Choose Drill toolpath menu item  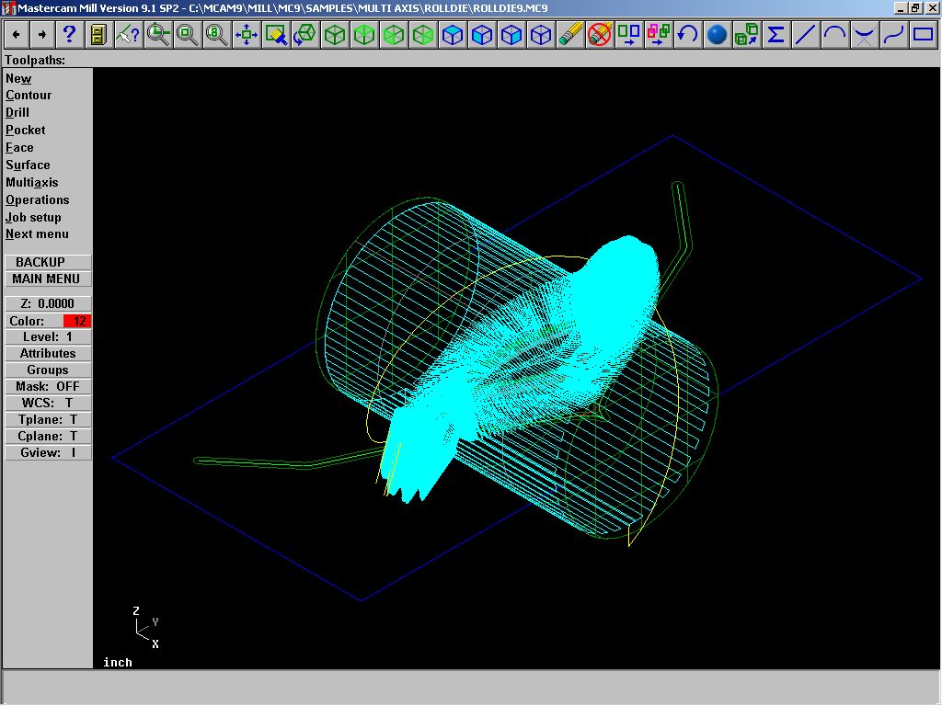(x=17, y=113)
